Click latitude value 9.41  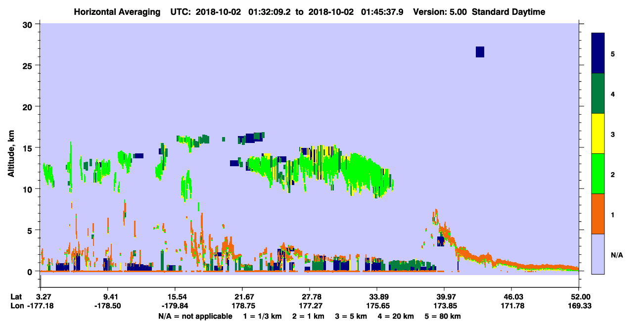click(x=107, y=296)
